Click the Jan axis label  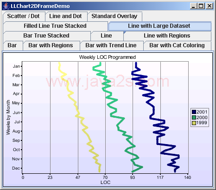point(16,66)
